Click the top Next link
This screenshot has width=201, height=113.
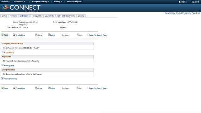point(80,35)
